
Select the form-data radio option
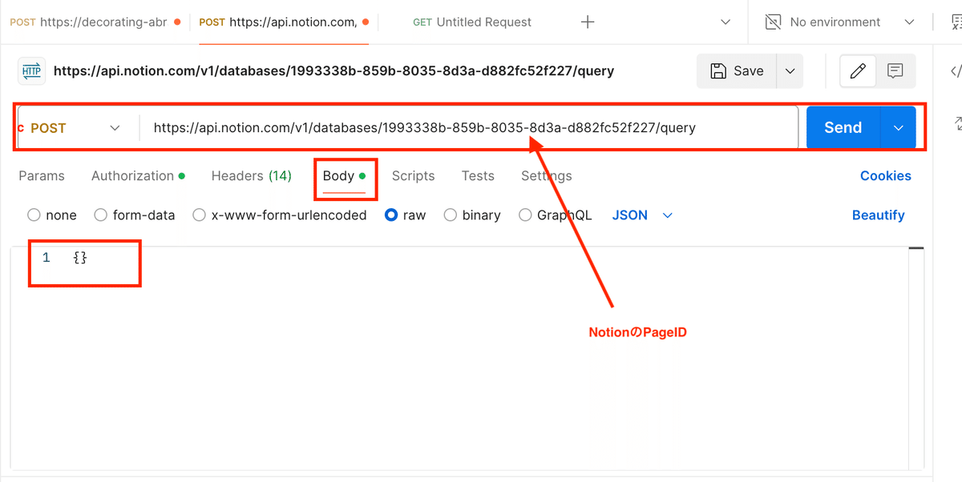(x=101, y=215)
